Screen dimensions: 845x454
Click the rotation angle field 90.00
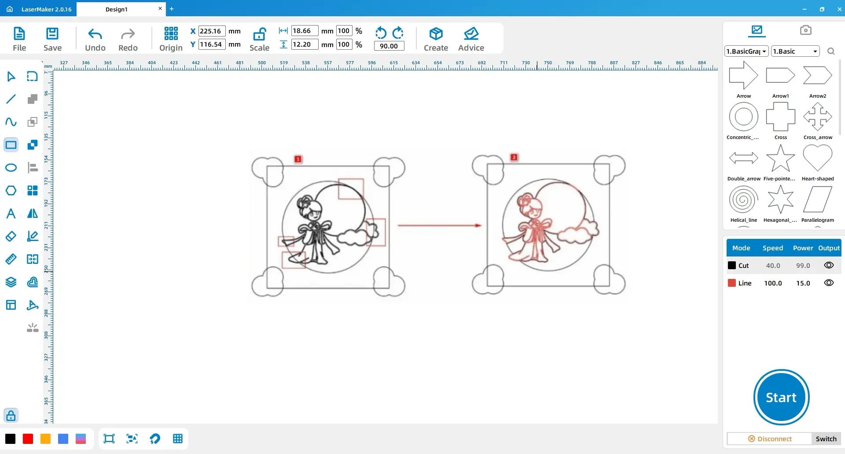[x=389, y=46]
